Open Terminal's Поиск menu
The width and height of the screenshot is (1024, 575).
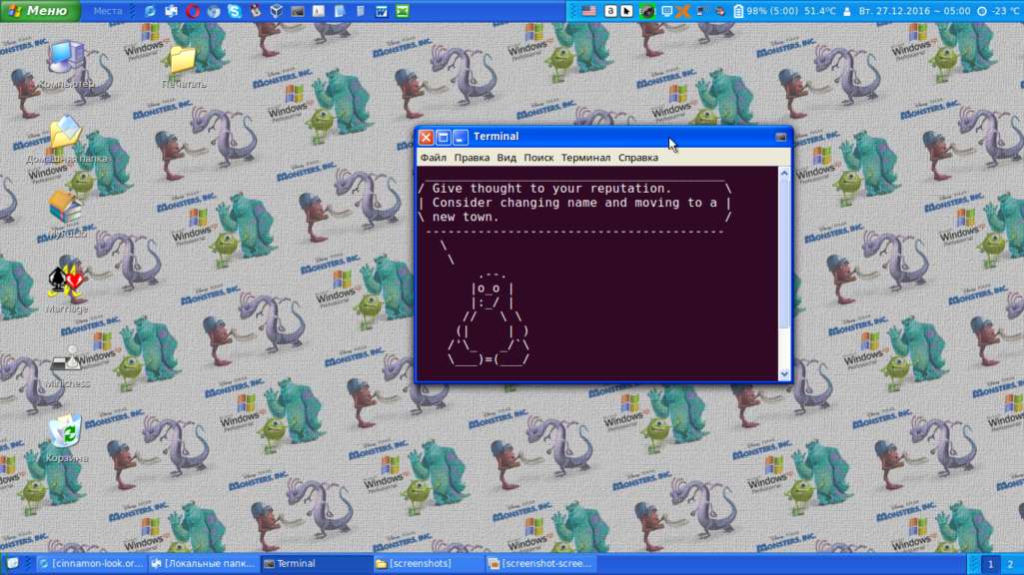538,158
